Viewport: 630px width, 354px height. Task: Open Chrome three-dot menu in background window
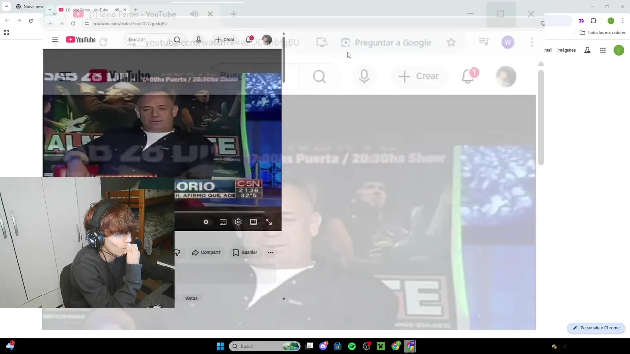tap(623, 21)
